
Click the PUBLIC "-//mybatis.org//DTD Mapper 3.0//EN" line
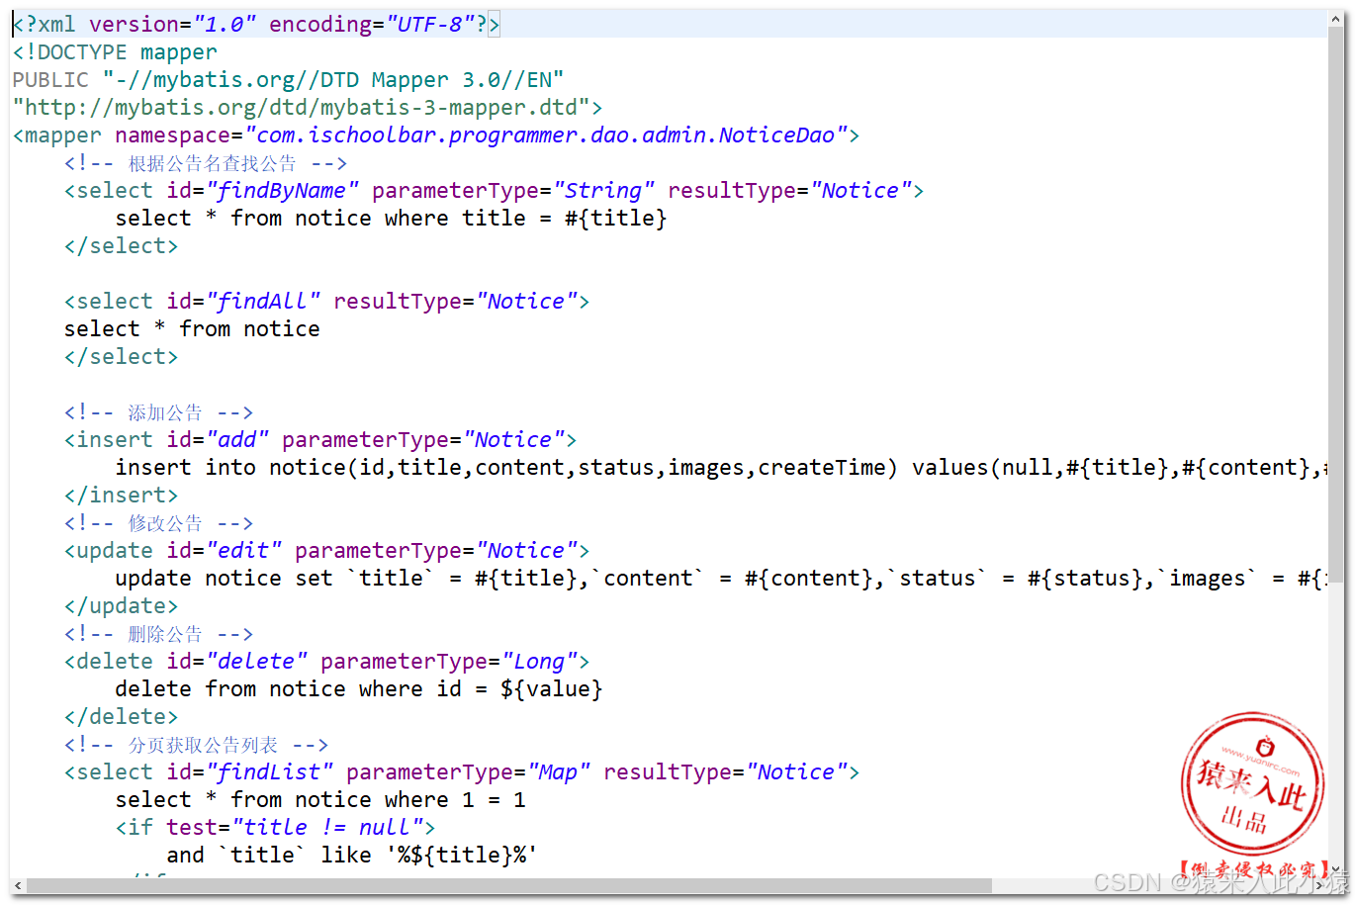(x=288, y=79)
